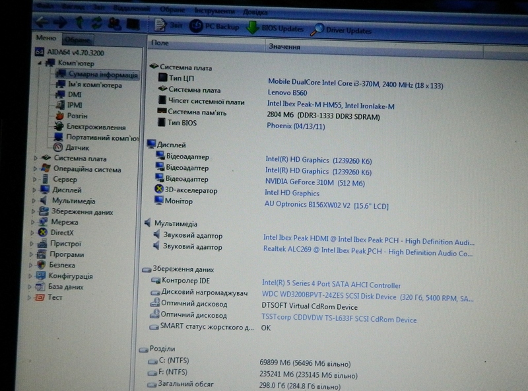Launch PC Backup from the toolbar

pos(213,27)
